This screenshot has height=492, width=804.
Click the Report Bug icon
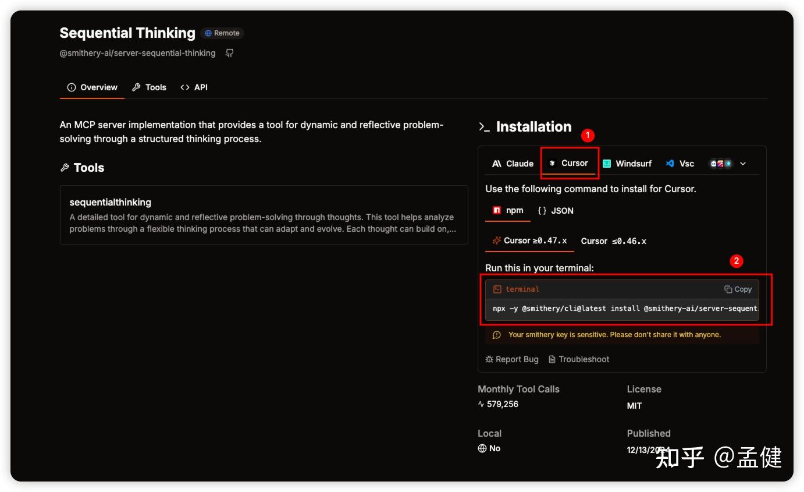pos(489,359)
